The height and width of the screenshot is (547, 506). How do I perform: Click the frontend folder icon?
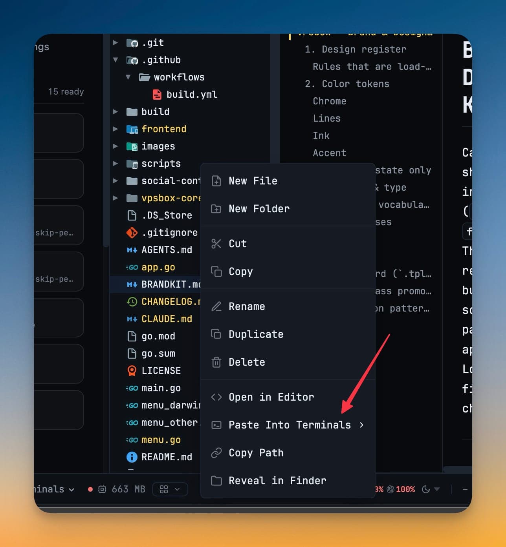[x=132, y=129]
